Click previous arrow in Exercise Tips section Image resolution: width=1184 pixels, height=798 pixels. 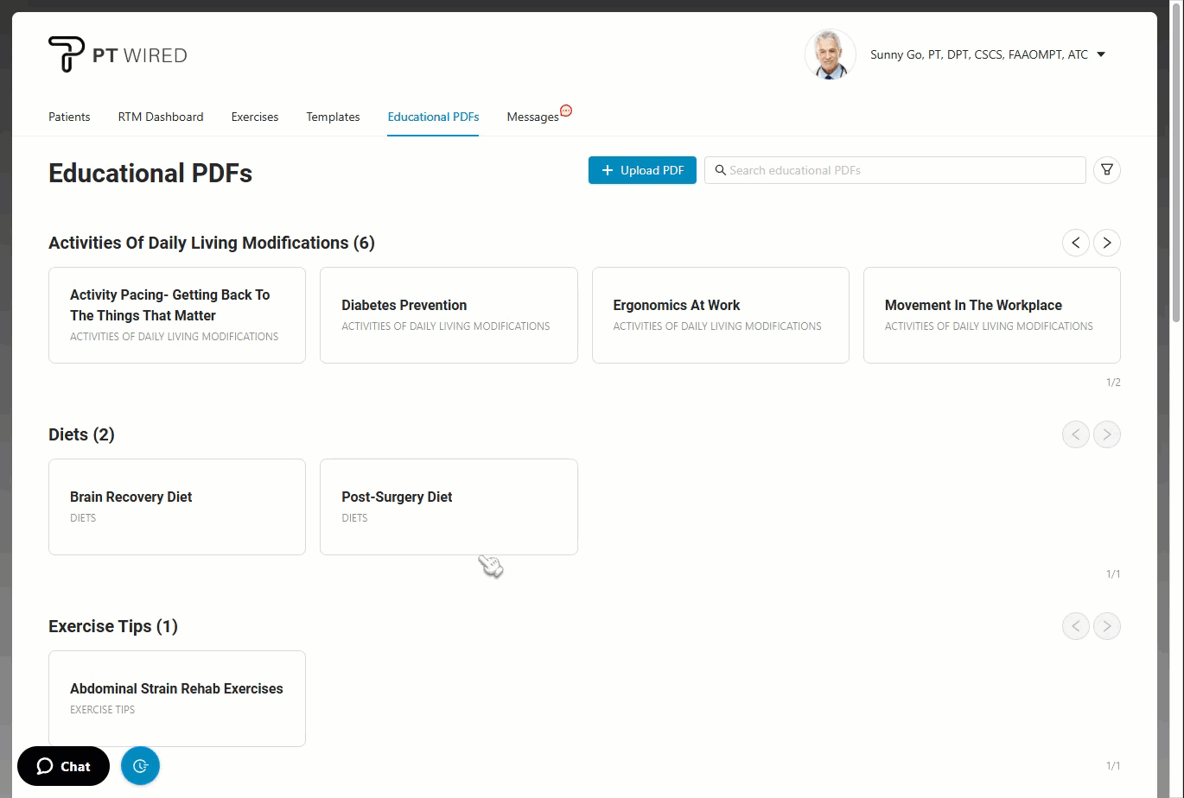coord(1075,626)
